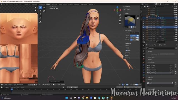Select the Blur tool in the viewport toolbar

[44, 7]
